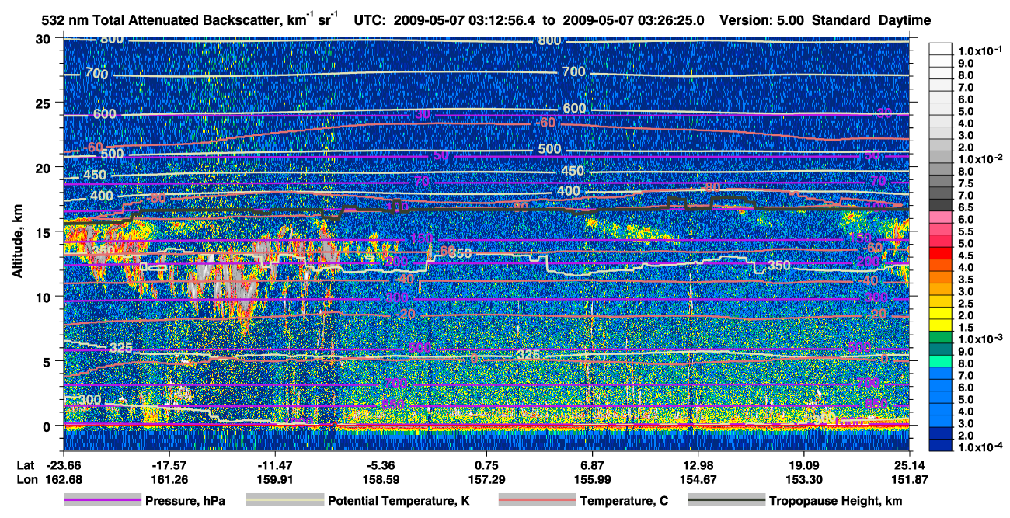Image resolution: width=1010 pixels, height=518 pixels.
Task: Click the purple Pressure line sample in the legend
Action: coord(103,501)
